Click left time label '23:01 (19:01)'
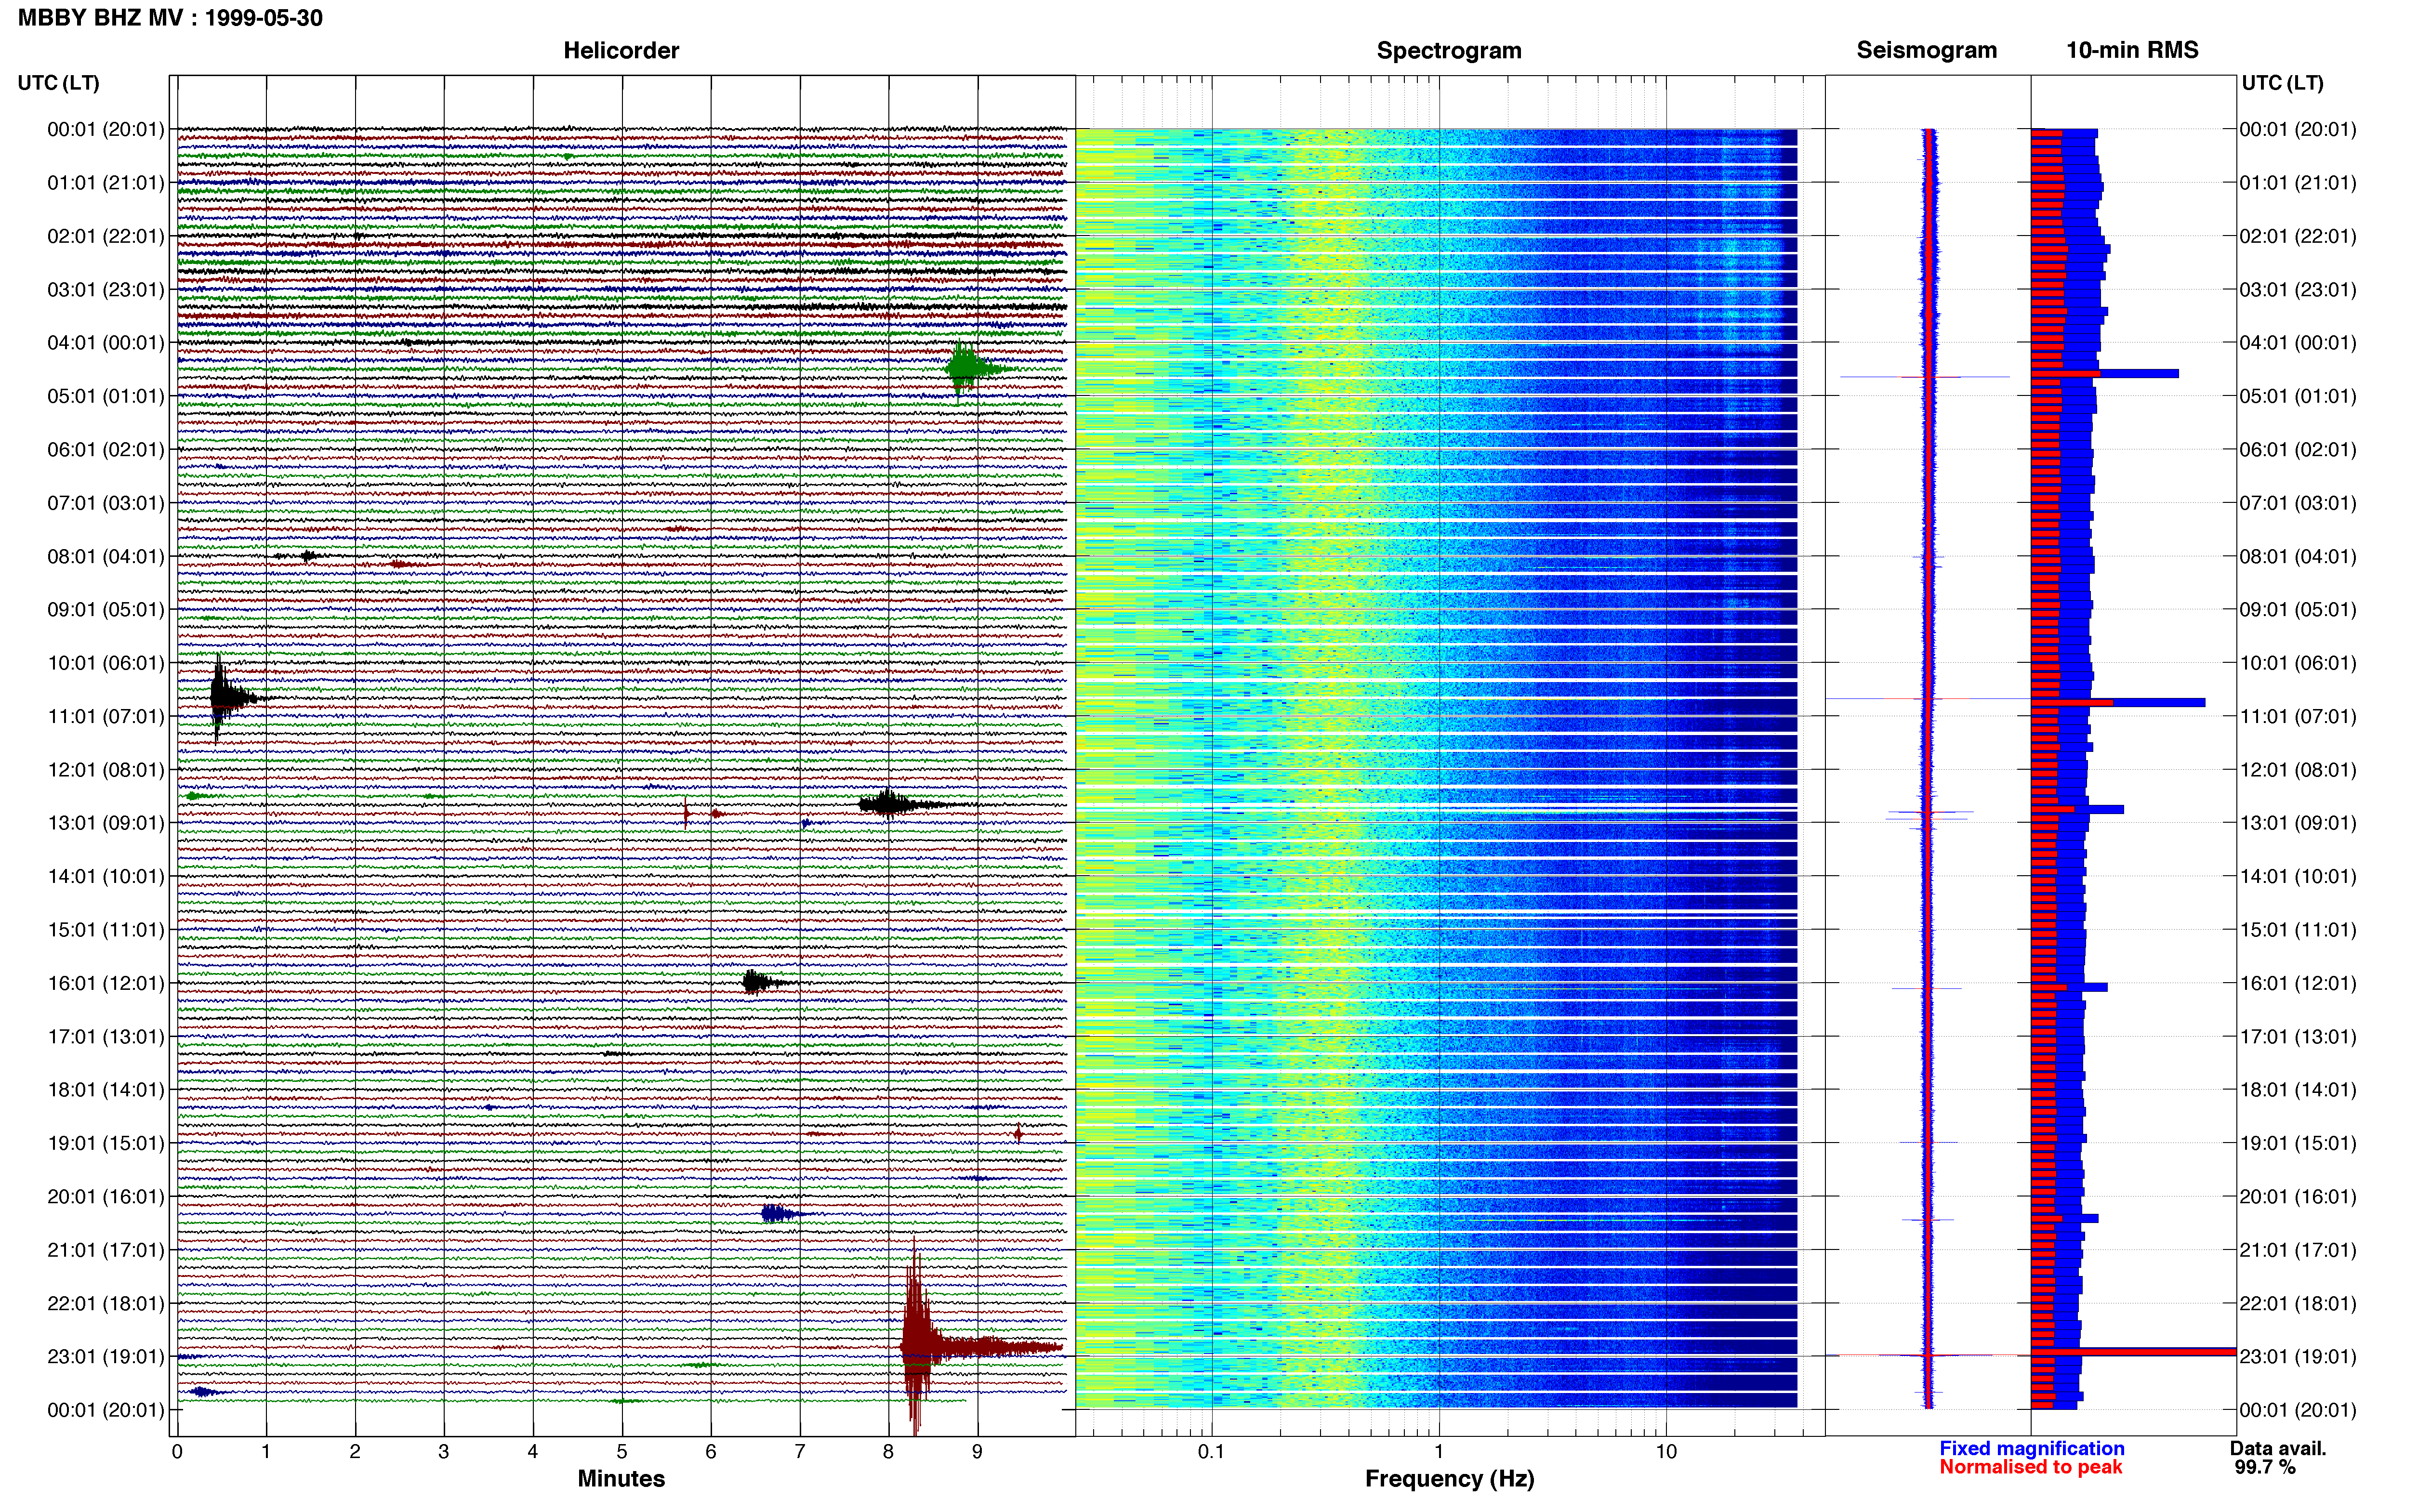This screenshot has width=2418, height=1512. pyautogui.click(x=106, y=1356)
